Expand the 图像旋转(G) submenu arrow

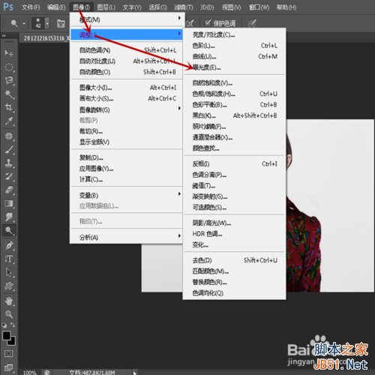tap(179, 108)
